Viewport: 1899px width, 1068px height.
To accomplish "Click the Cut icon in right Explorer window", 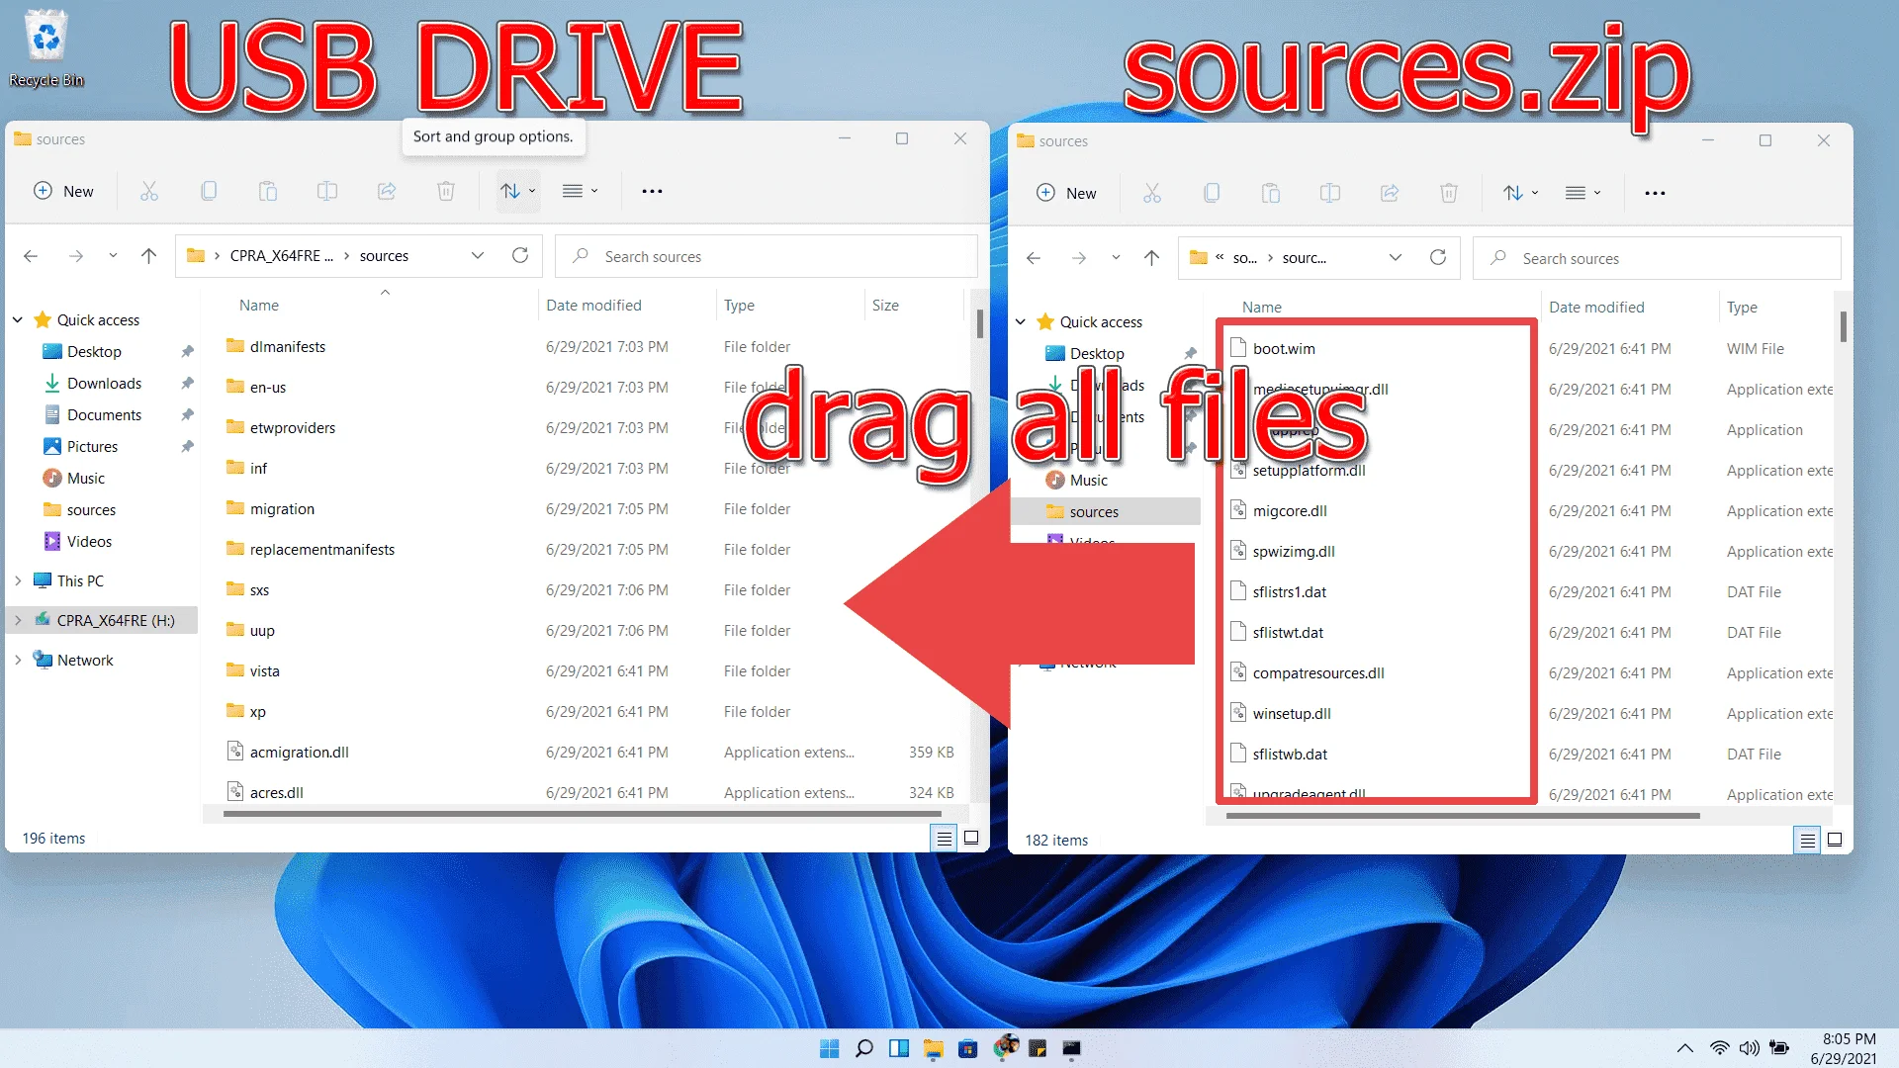I will click(x=1152, y=193).
